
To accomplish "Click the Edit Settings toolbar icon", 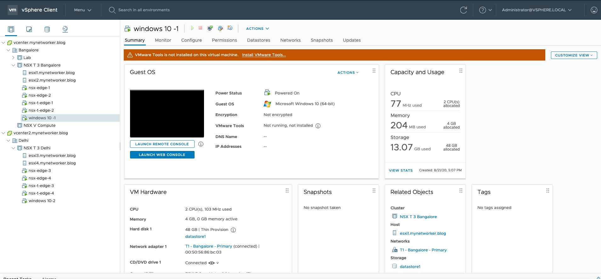I will click(x=220, y=28).
